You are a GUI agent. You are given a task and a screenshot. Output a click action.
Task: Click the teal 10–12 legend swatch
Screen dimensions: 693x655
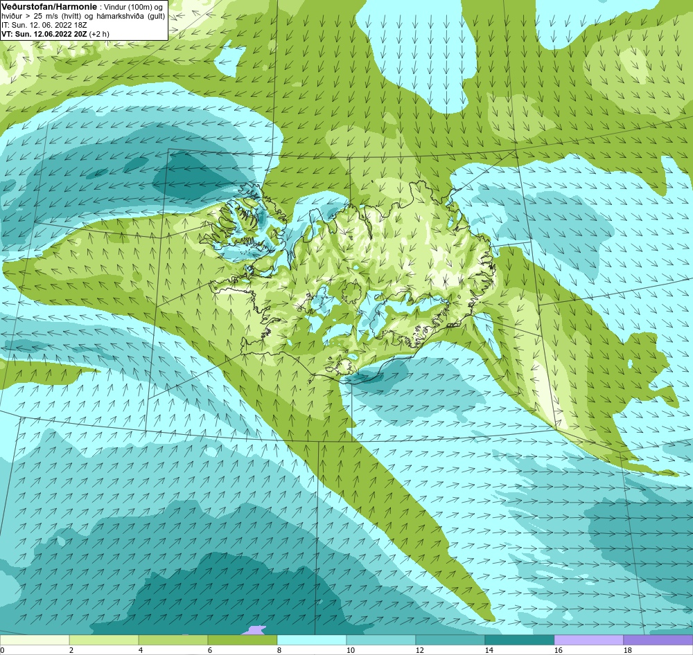[381, 640]
